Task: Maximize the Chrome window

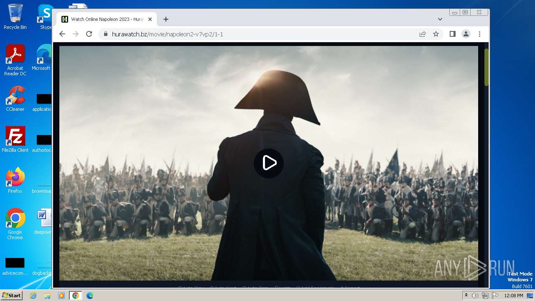Action: point(465,13)
